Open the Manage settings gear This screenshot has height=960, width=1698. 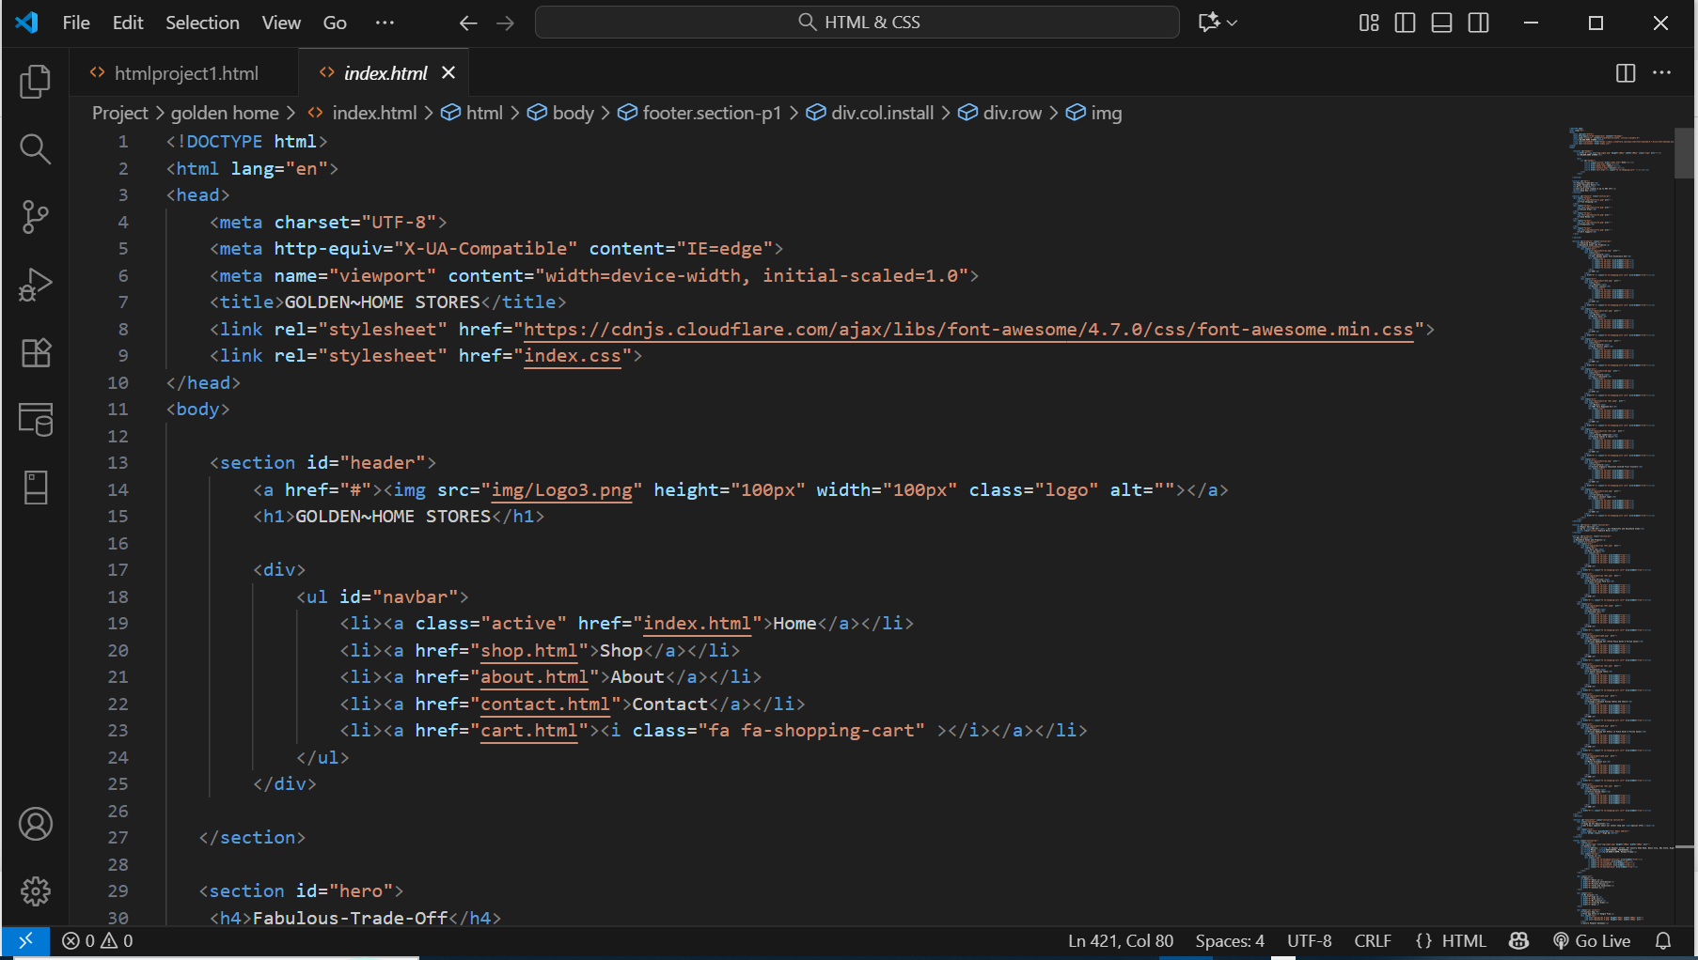tap(35, 890)
